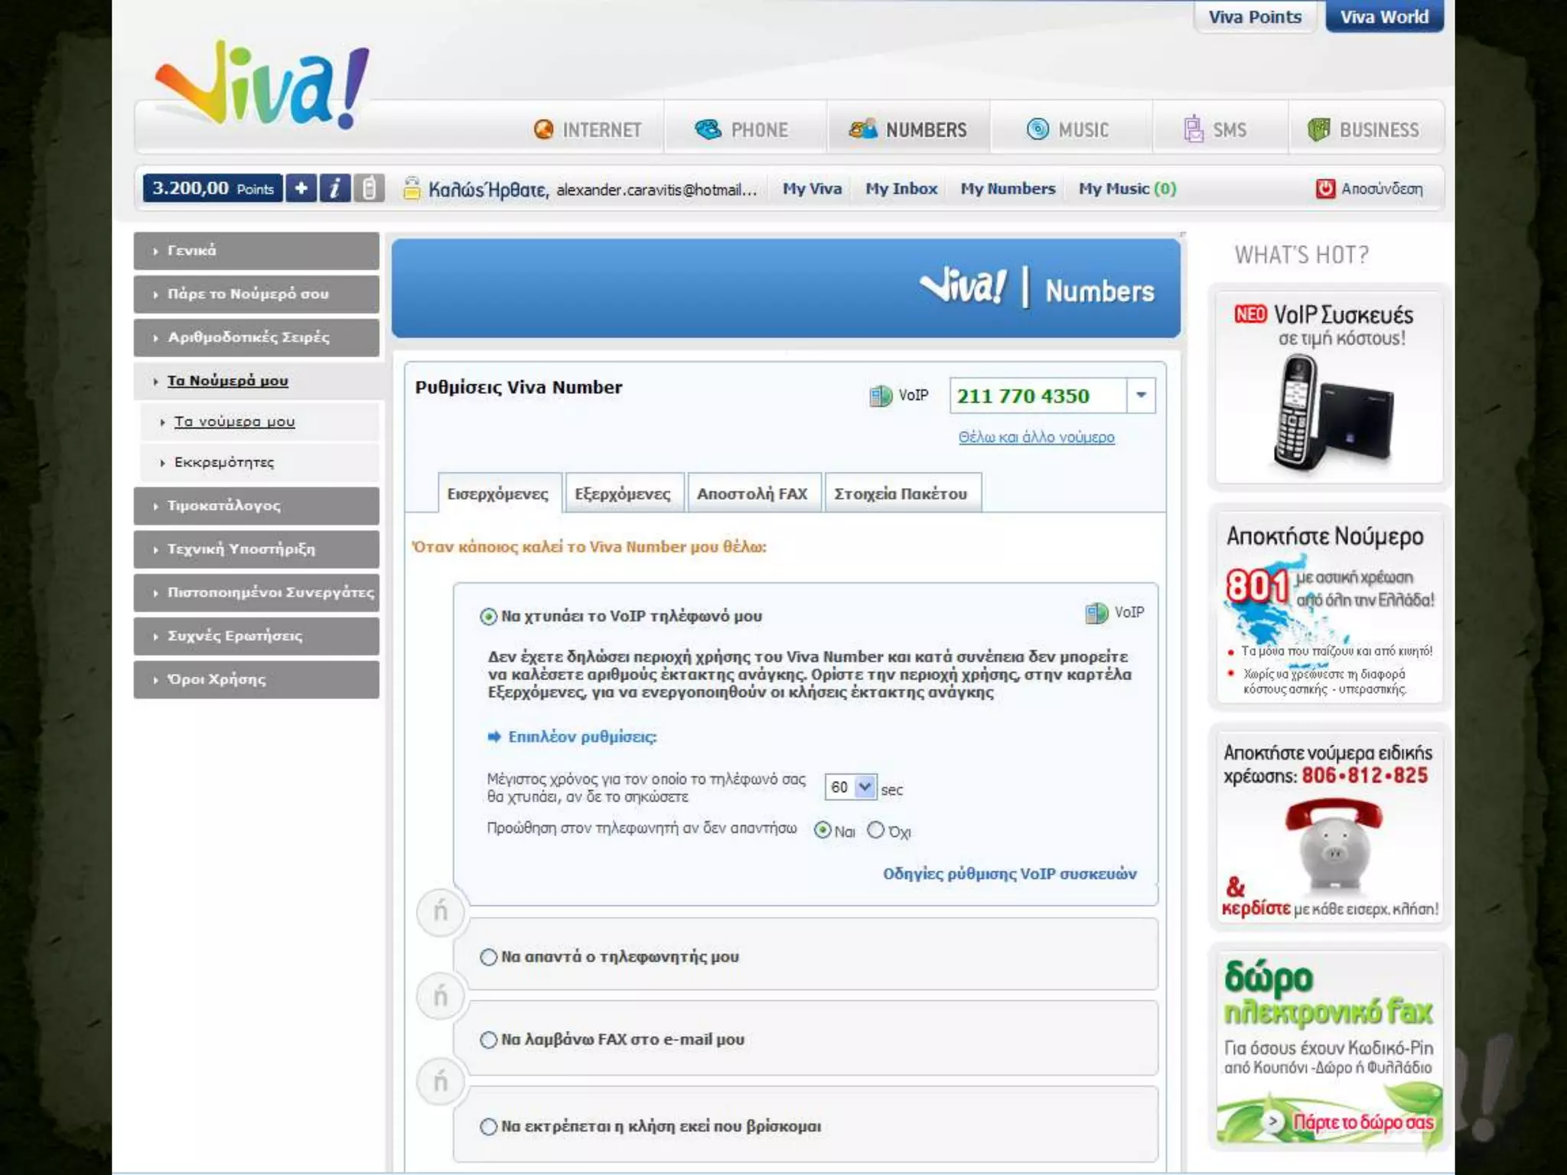1567x1175 pixels.
Task: Click the plus icon beside Points balance
Action: (301, 188)
